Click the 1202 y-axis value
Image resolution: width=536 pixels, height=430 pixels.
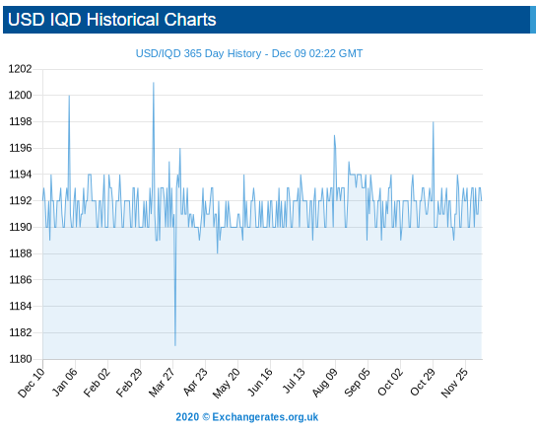point(20,69)
